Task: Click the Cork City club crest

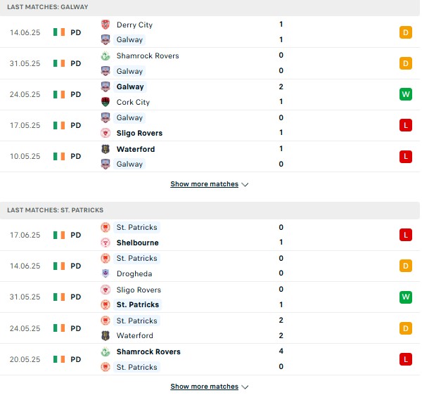Action: [105, 102]
